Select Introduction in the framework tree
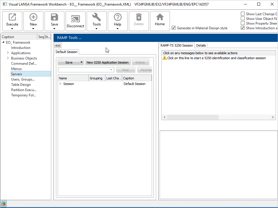The height and width of the screenshot is (208, 278). [21, 47]
